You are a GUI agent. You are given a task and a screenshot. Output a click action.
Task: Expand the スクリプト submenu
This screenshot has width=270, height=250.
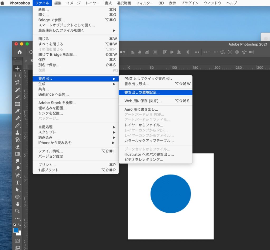pos(53,132)
